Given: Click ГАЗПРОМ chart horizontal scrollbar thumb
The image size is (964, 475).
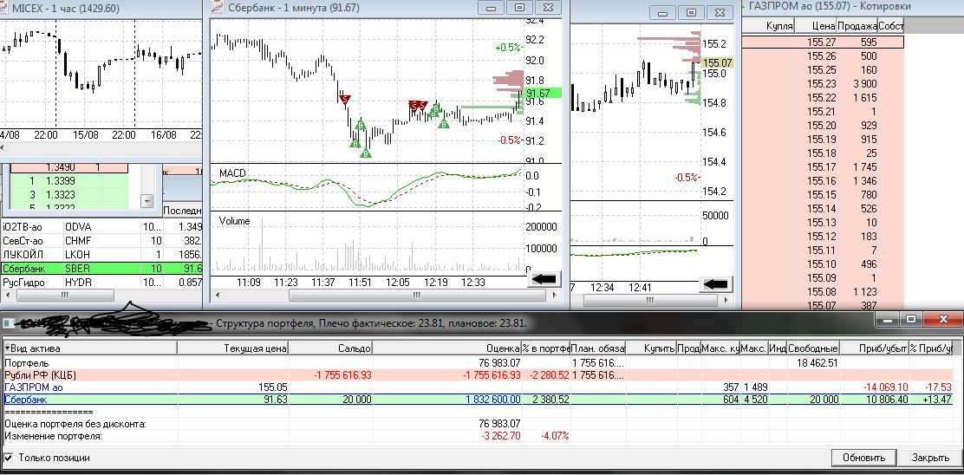Looking at the screenshot, I should (649, 301).
